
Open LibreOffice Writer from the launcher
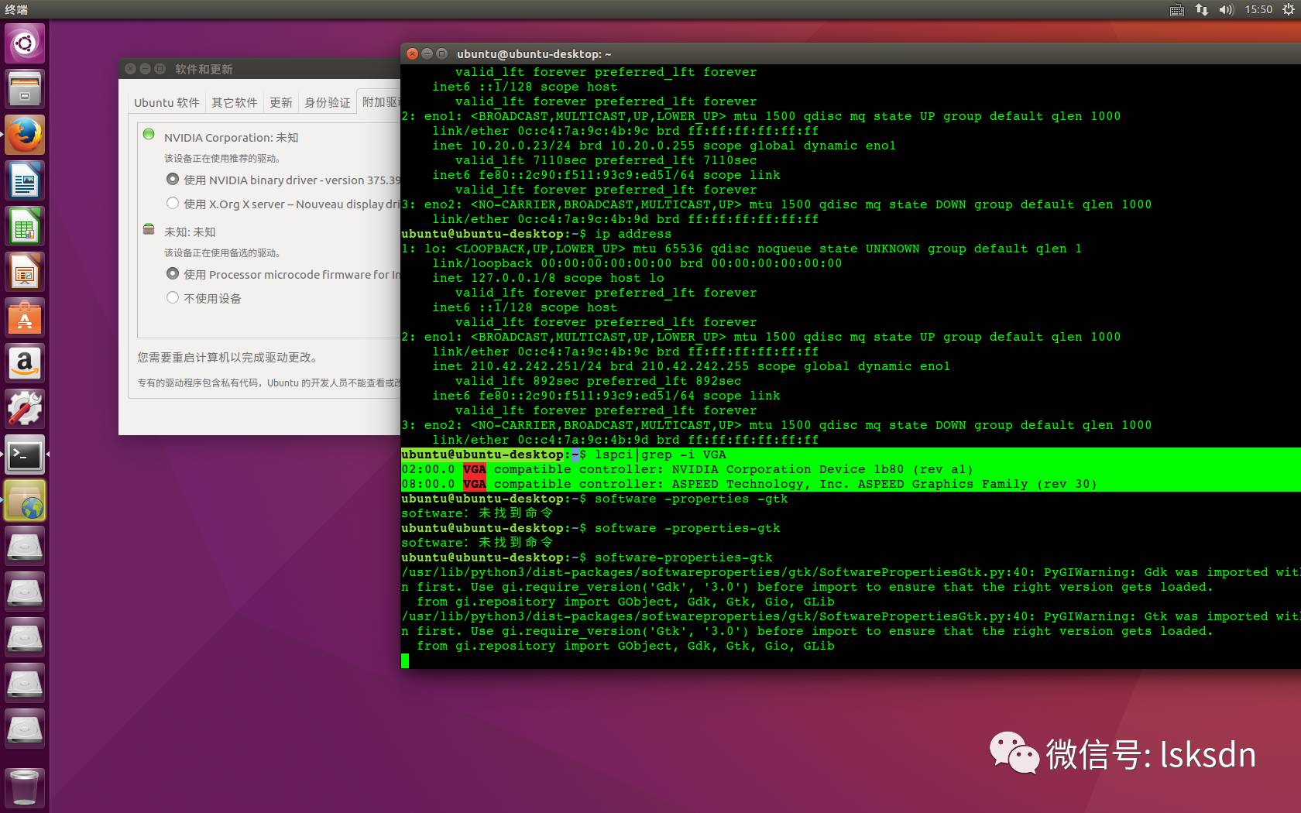[24, 180]
